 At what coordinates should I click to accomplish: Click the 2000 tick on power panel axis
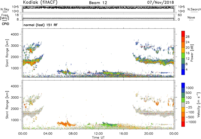[15, 57]
